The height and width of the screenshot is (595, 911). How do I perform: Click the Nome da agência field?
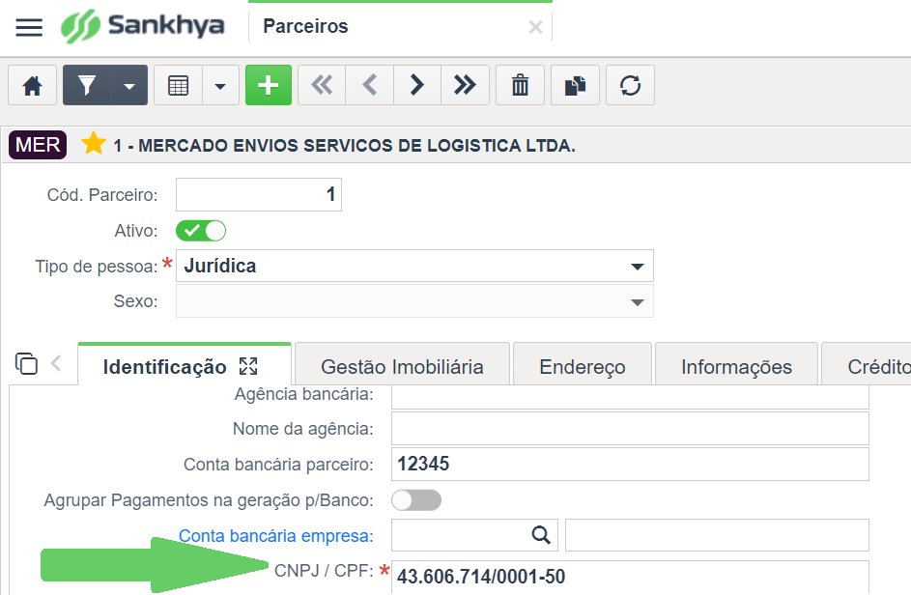coord(630,429)
